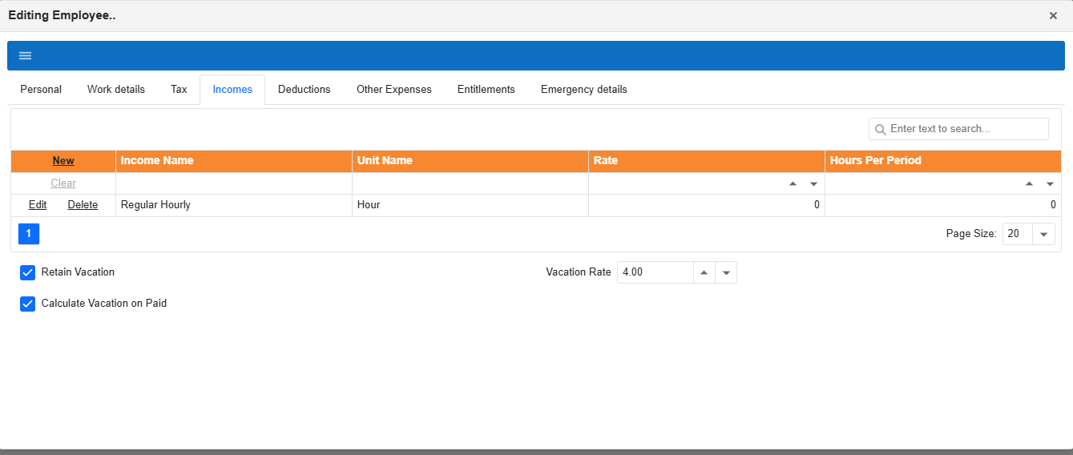Select the Incomes tab
The height and width of the screenshot is (455, 1073).
[x=232, y=90]
